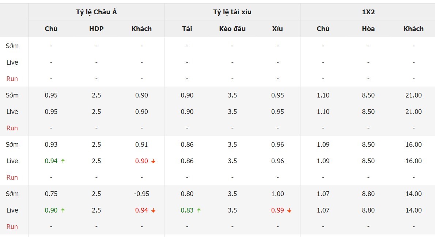Click the 0.75 Chủ odds value
Image resolution: width=435 pixels, height=237 pixels.
pos(51,194)
